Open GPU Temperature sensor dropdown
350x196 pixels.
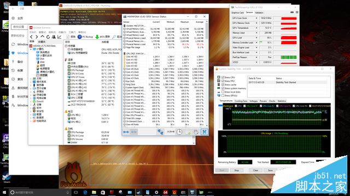(x=256, y=28)
